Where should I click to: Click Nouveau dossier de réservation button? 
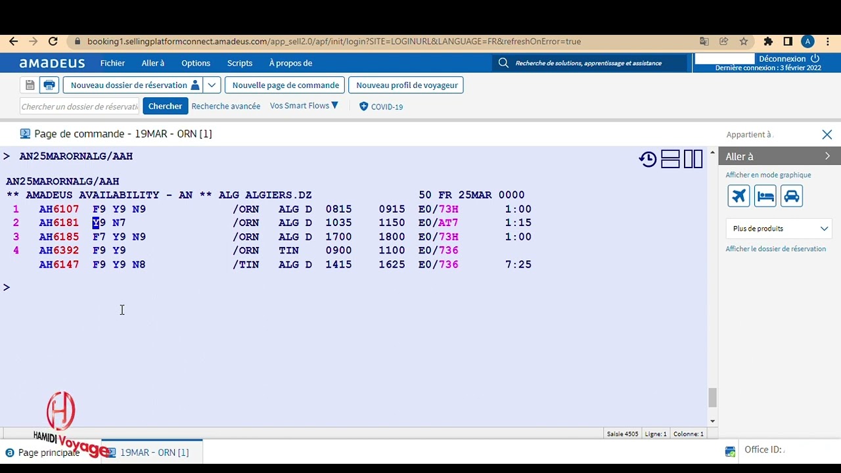pos(133,85)
